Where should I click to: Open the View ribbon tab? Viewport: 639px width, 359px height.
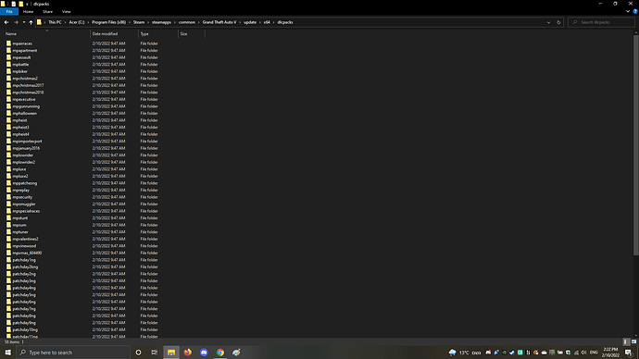click(x=66, y=12)
